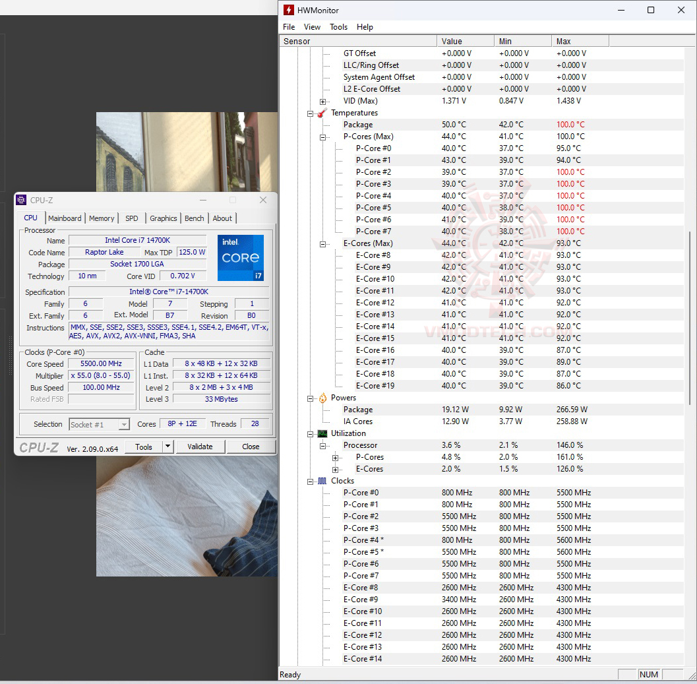Expand the VID (Max) node
Viewport: 697px width, 684px height.
pyautogui.click(x=322, y=102)
